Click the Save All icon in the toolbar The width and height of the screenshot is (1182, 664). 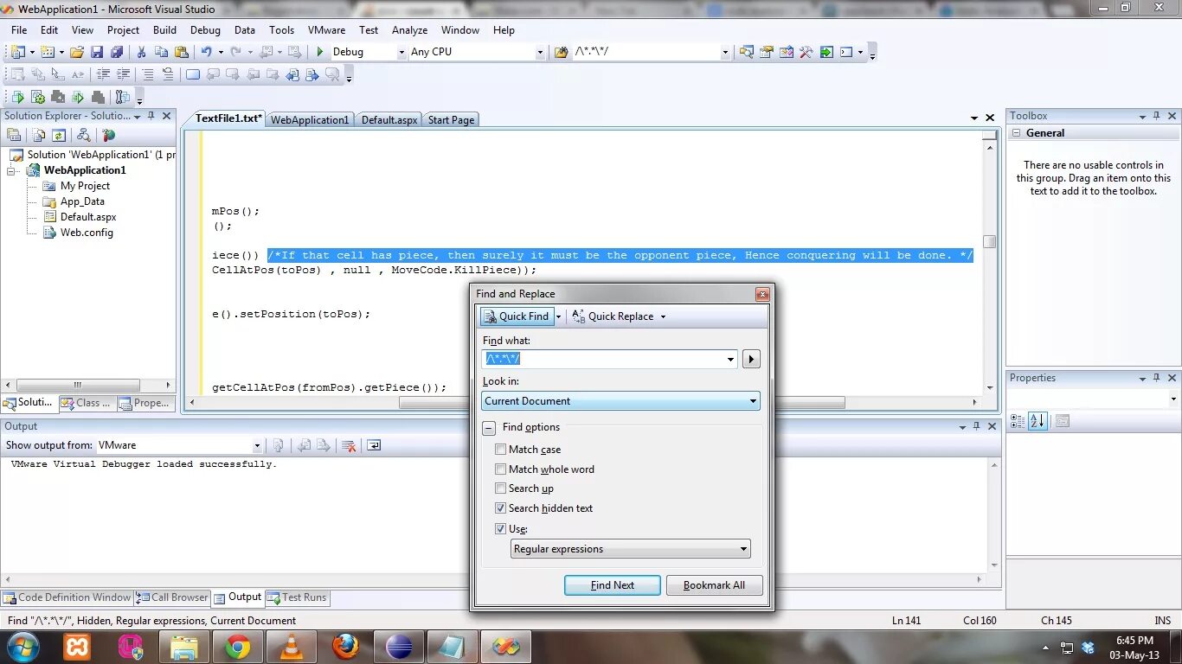(116, 52)
